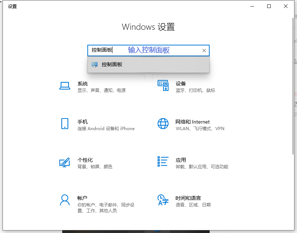Viewport: 297px width, 233px height.
Task: Open 时间和语言 settings
Action: pos(188,198)
